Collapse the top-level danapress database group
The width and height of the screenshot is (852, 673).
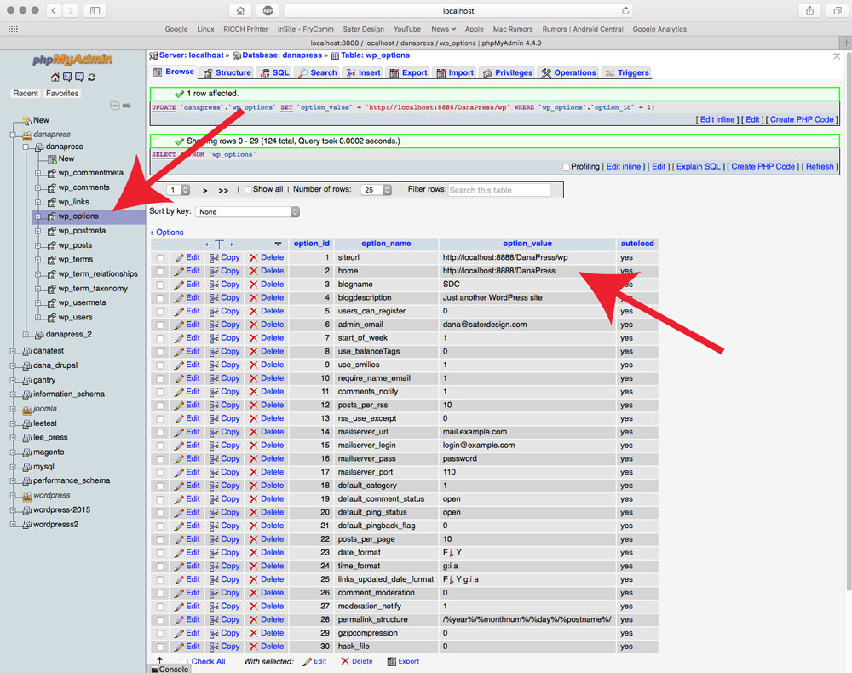13,135
